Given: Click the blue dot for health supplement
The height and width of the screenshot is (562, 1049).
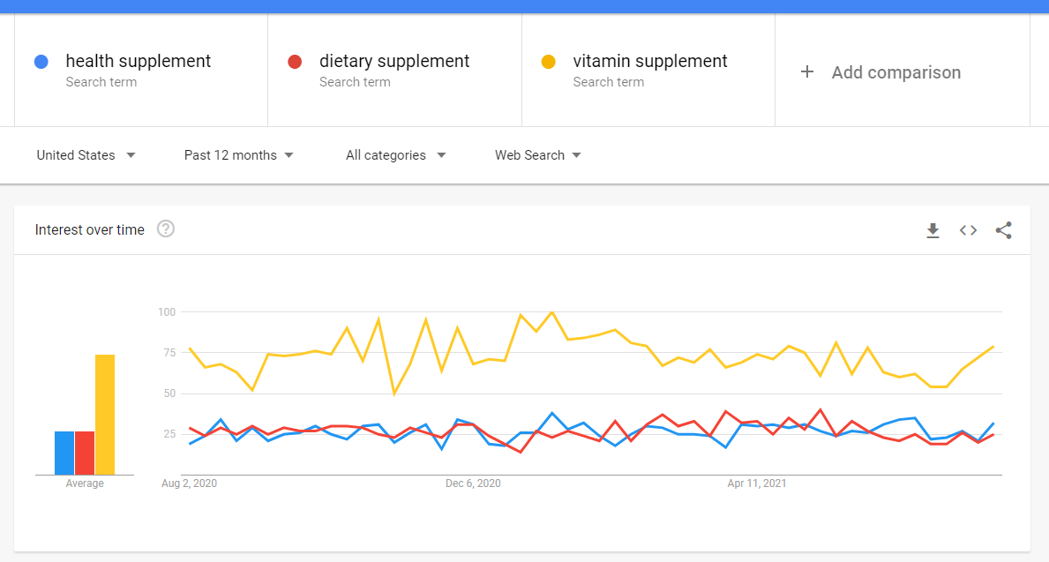Looking at the screenshot, I should pyautogui.click(x=41, y=63).
